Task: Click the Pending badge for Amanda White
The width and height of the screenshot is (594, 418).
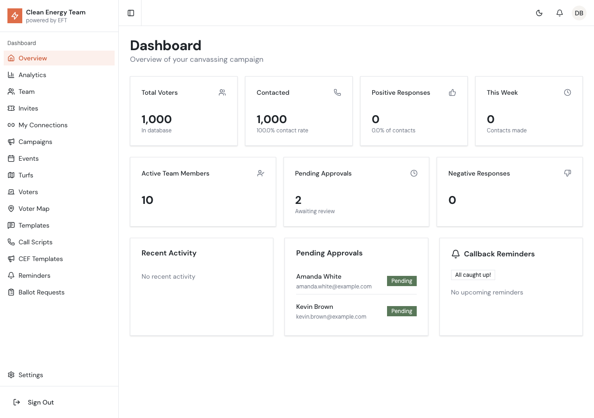Action: [x=402, y=281]
